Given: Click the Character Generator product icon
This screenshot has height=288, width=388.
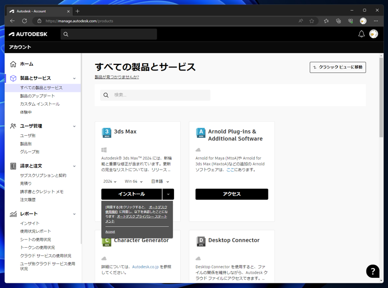Looking at the screenshot, I should point(107,242).
